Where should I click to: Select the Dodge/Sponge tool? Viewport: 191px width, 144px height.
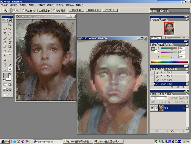click(x=10, y=51)
